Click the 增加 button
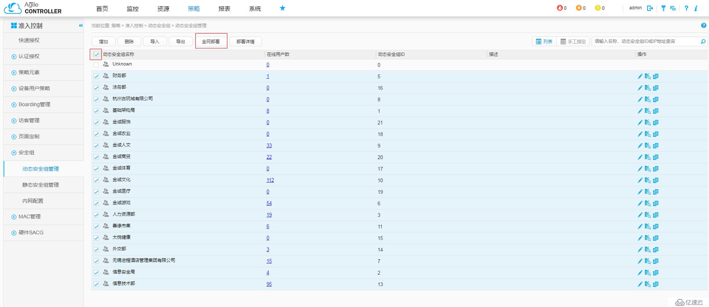The width and height of the screenshot is (709, 307). click(104, 41)
